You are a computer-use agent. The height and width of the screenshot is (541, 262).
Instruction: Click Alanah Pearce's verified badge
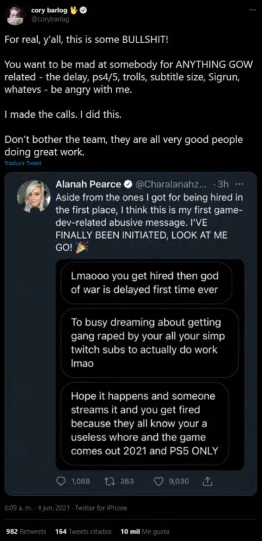128,185
